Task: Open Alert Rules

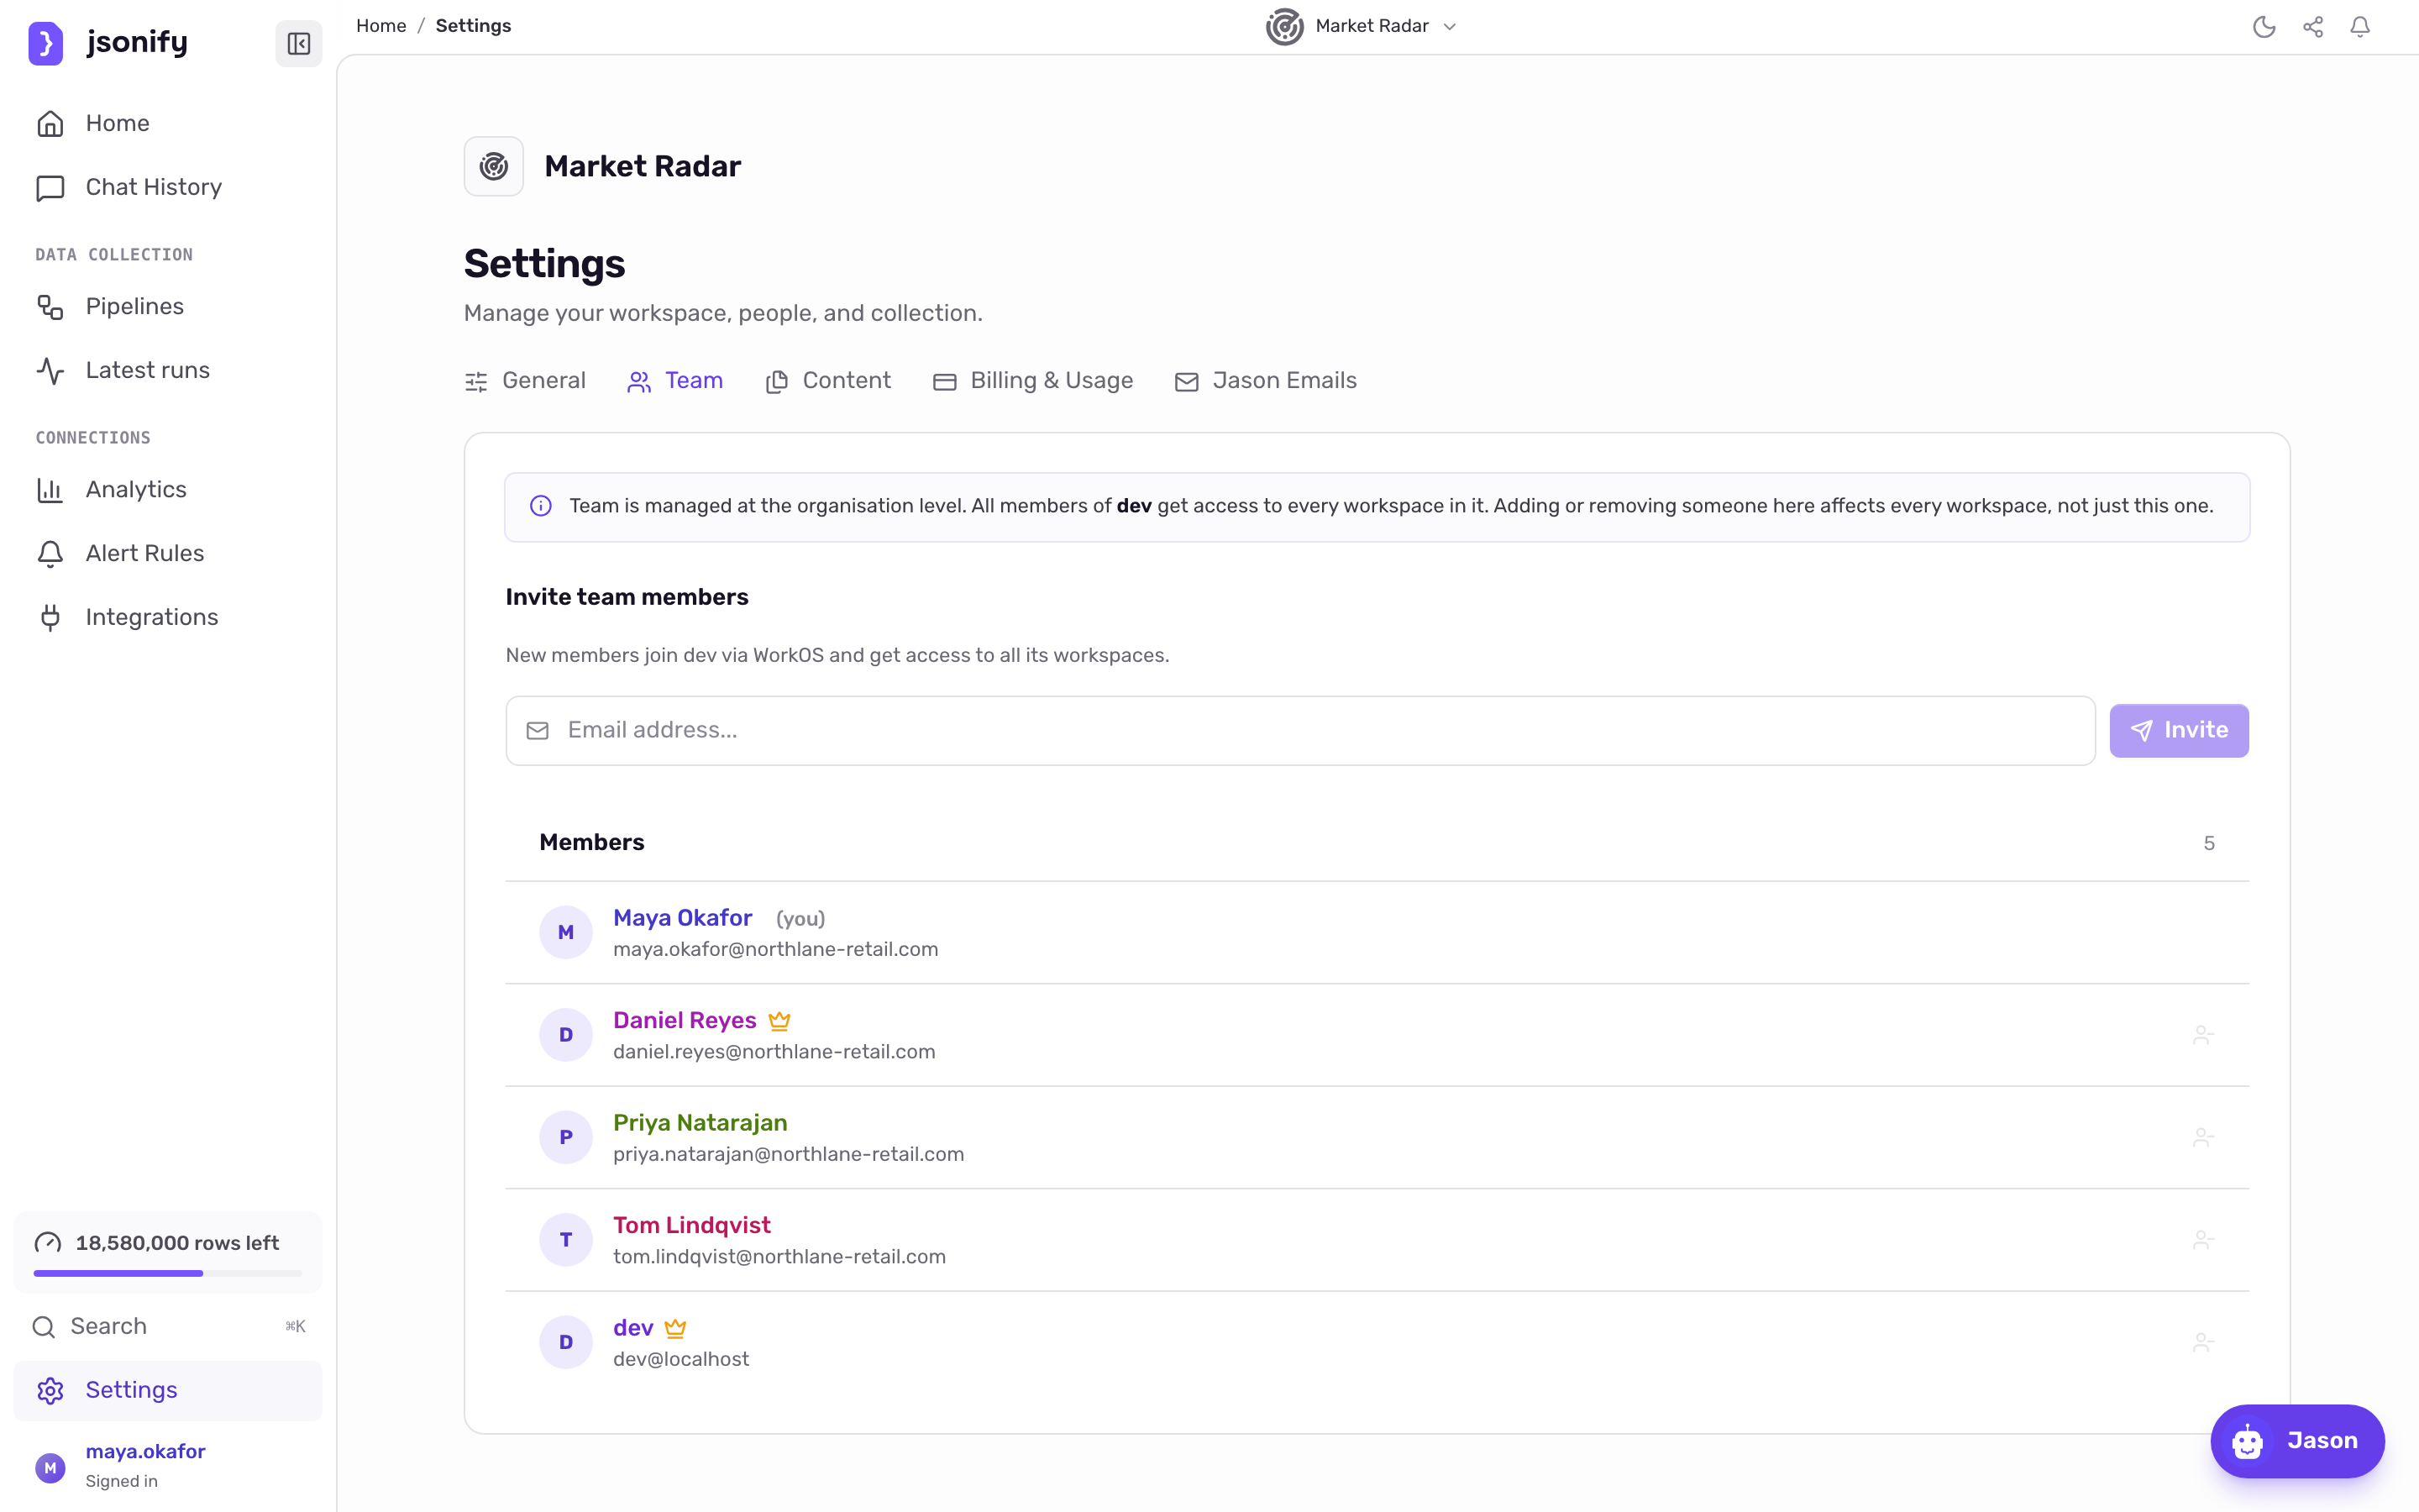Action: click(168, 553)
